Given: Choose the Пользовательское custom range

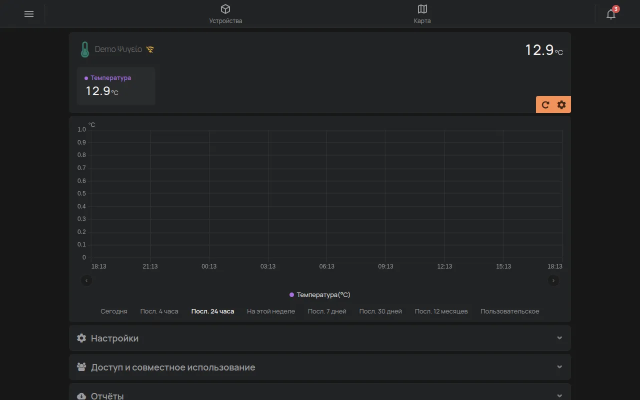Looking at the screenshot, I should pyautogui.click(x=510, y=311).
